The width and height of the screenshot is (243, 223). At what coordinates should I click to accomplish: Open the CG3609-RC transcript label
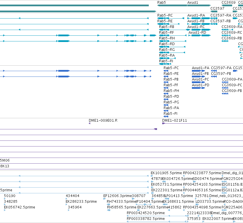(232, 33)
